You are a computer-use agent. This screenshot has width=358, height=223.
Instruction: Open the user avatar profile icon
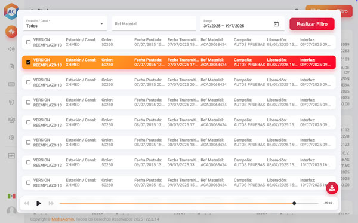coord(11,210)
